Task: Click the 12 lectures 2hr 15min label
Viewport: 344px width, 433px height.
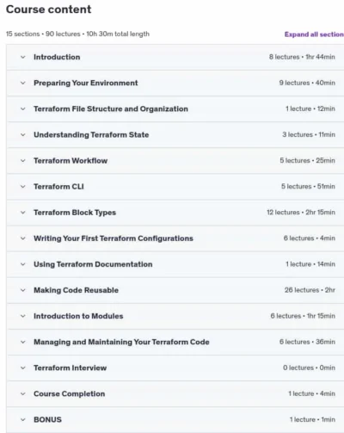Action: pyautogui.click(x=301, y=213)
